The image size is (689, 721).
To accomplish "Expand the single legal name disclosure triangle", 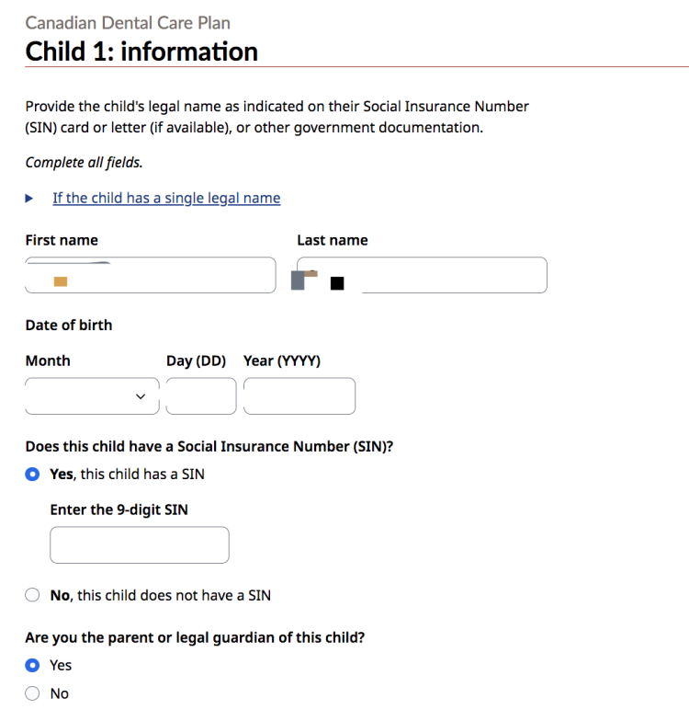I will [x=29, y=198].
